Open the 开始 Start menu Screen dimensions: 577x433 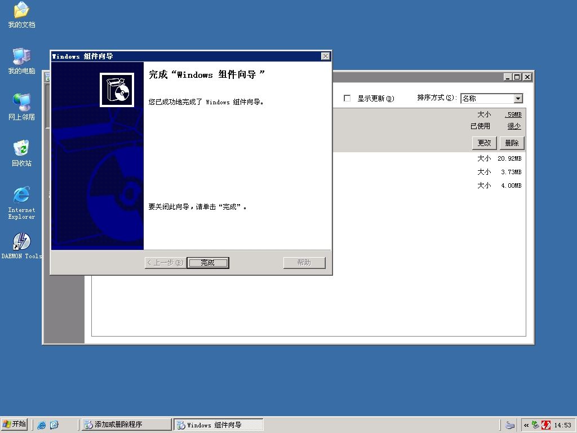14,424
